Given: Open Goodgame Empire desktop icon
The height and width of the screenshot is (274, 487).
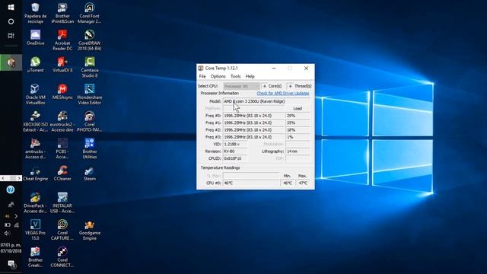Looking at the screenshot, I should click(90, 230).
